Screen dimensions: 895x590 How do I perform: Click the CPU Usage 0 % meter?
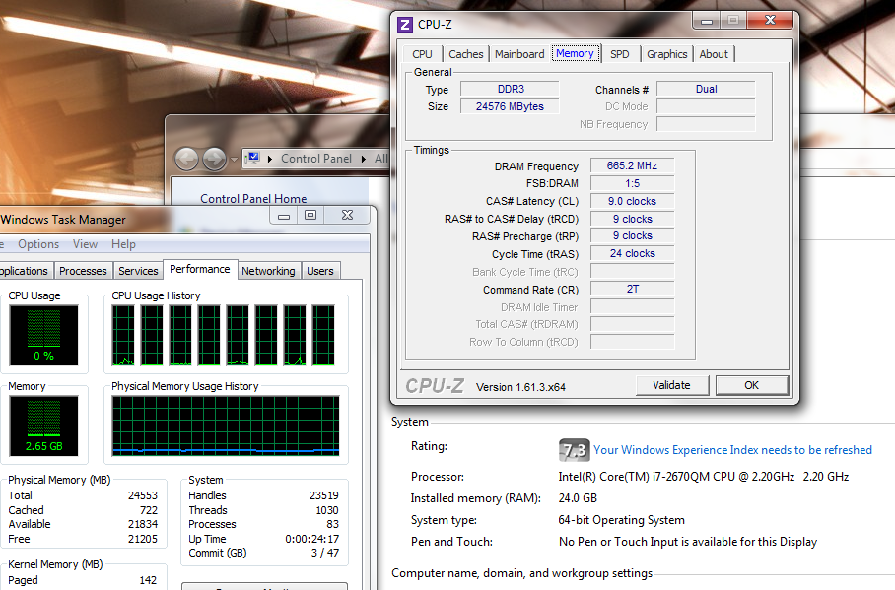click(44, 335)
